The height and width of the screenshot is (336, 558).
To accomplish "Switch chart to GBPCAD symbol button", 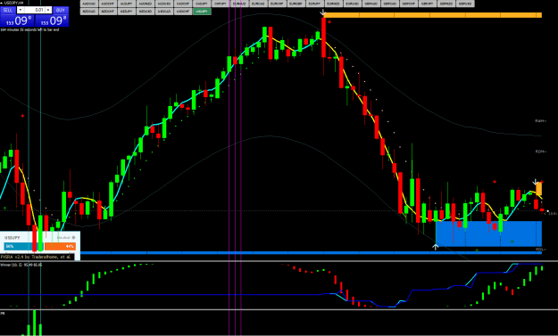I will [x=390, y=4].
